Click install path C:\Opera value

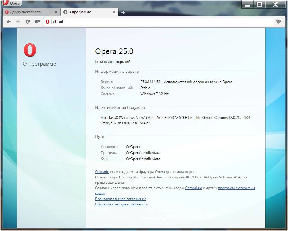[133, 147]
